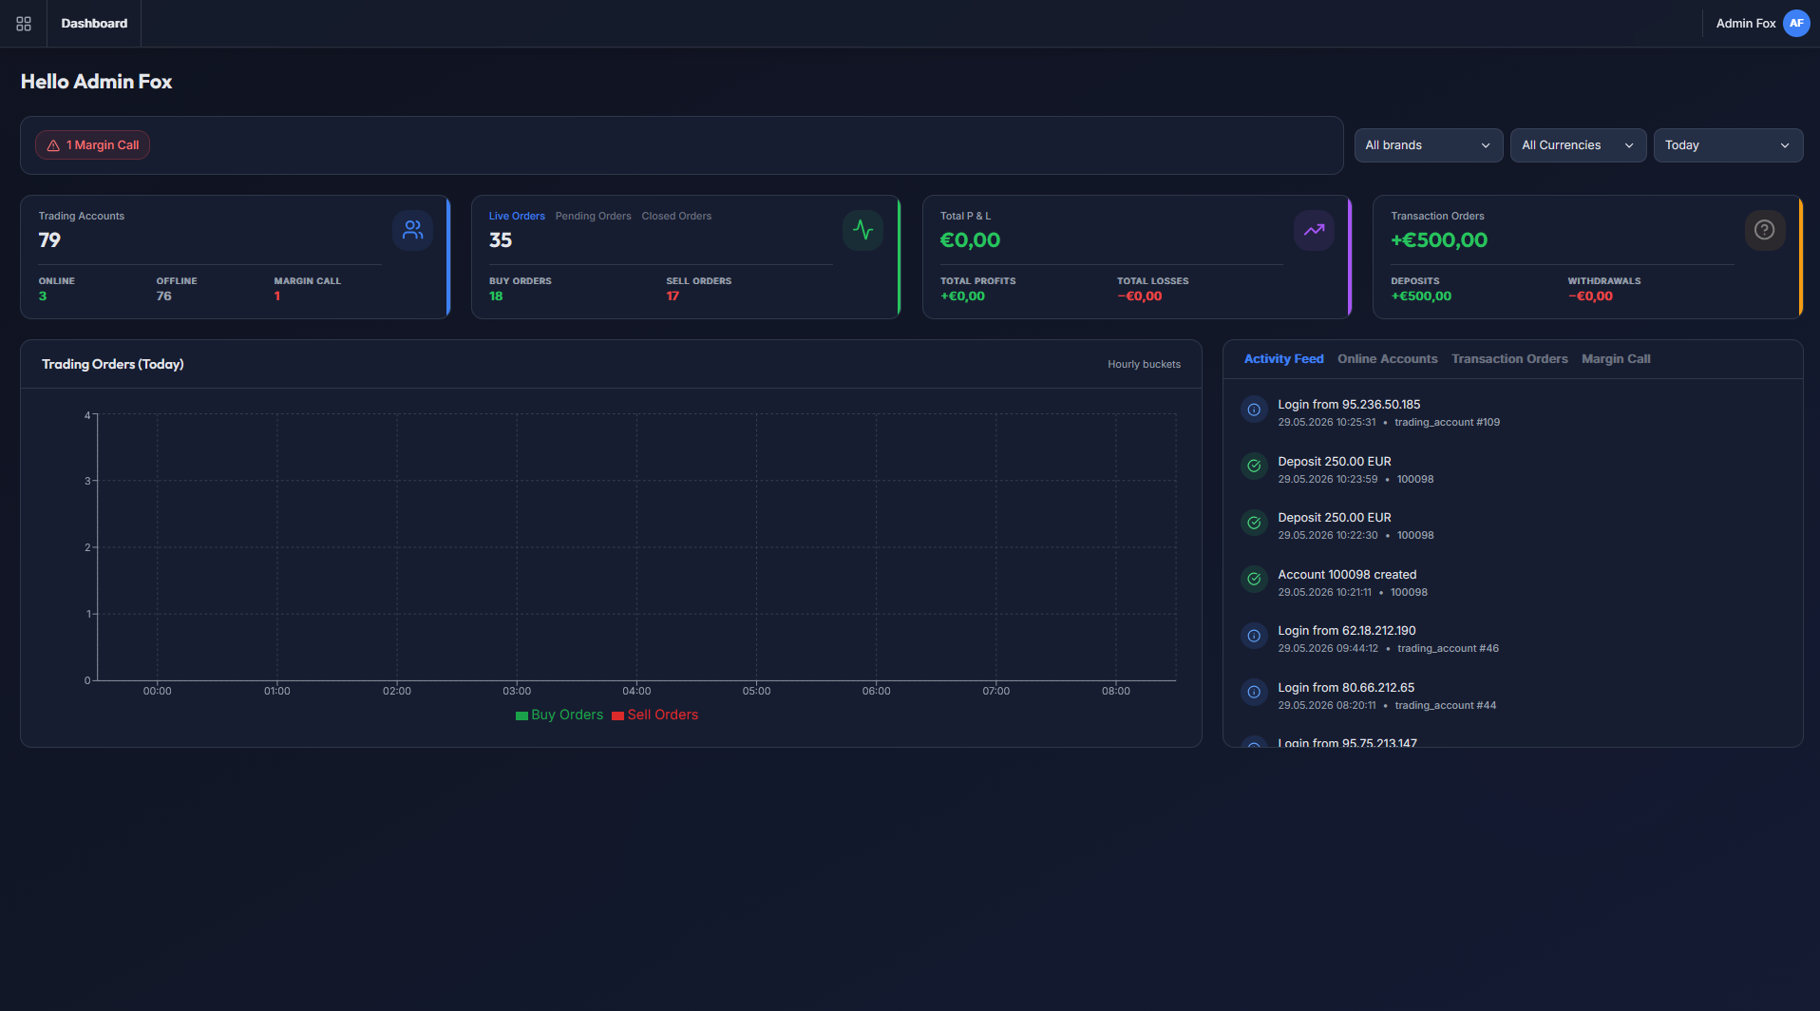
Task: Open the All brands dropdown
Action: point(1428,145)
